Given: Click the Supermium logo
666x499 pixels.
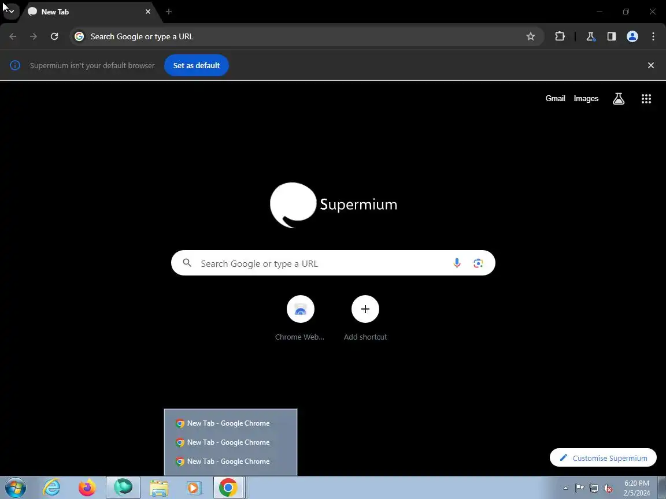Looking at the screenshot, I should (x=334, y=205).
